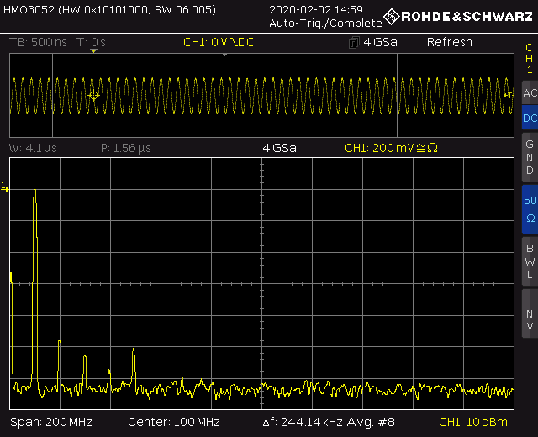Click the channel 1 ground reference marker

pyautogui.click(x=5, y=188)
